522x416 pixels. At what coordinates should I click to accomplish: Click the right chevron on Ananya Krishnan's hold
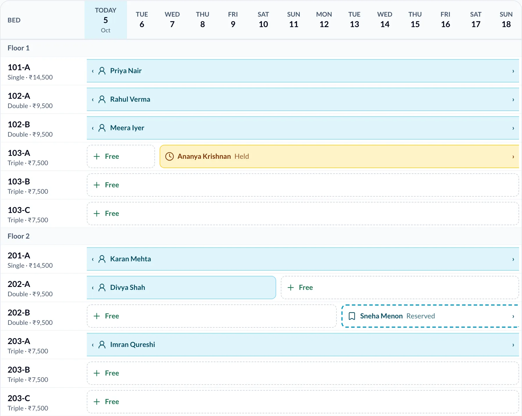click(x=513, y=157)
